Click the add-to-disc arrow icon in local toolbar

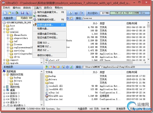pos(63,67)
